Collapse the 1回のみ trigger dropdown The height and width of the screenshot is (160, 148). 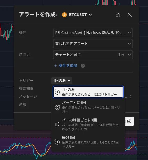62,81
